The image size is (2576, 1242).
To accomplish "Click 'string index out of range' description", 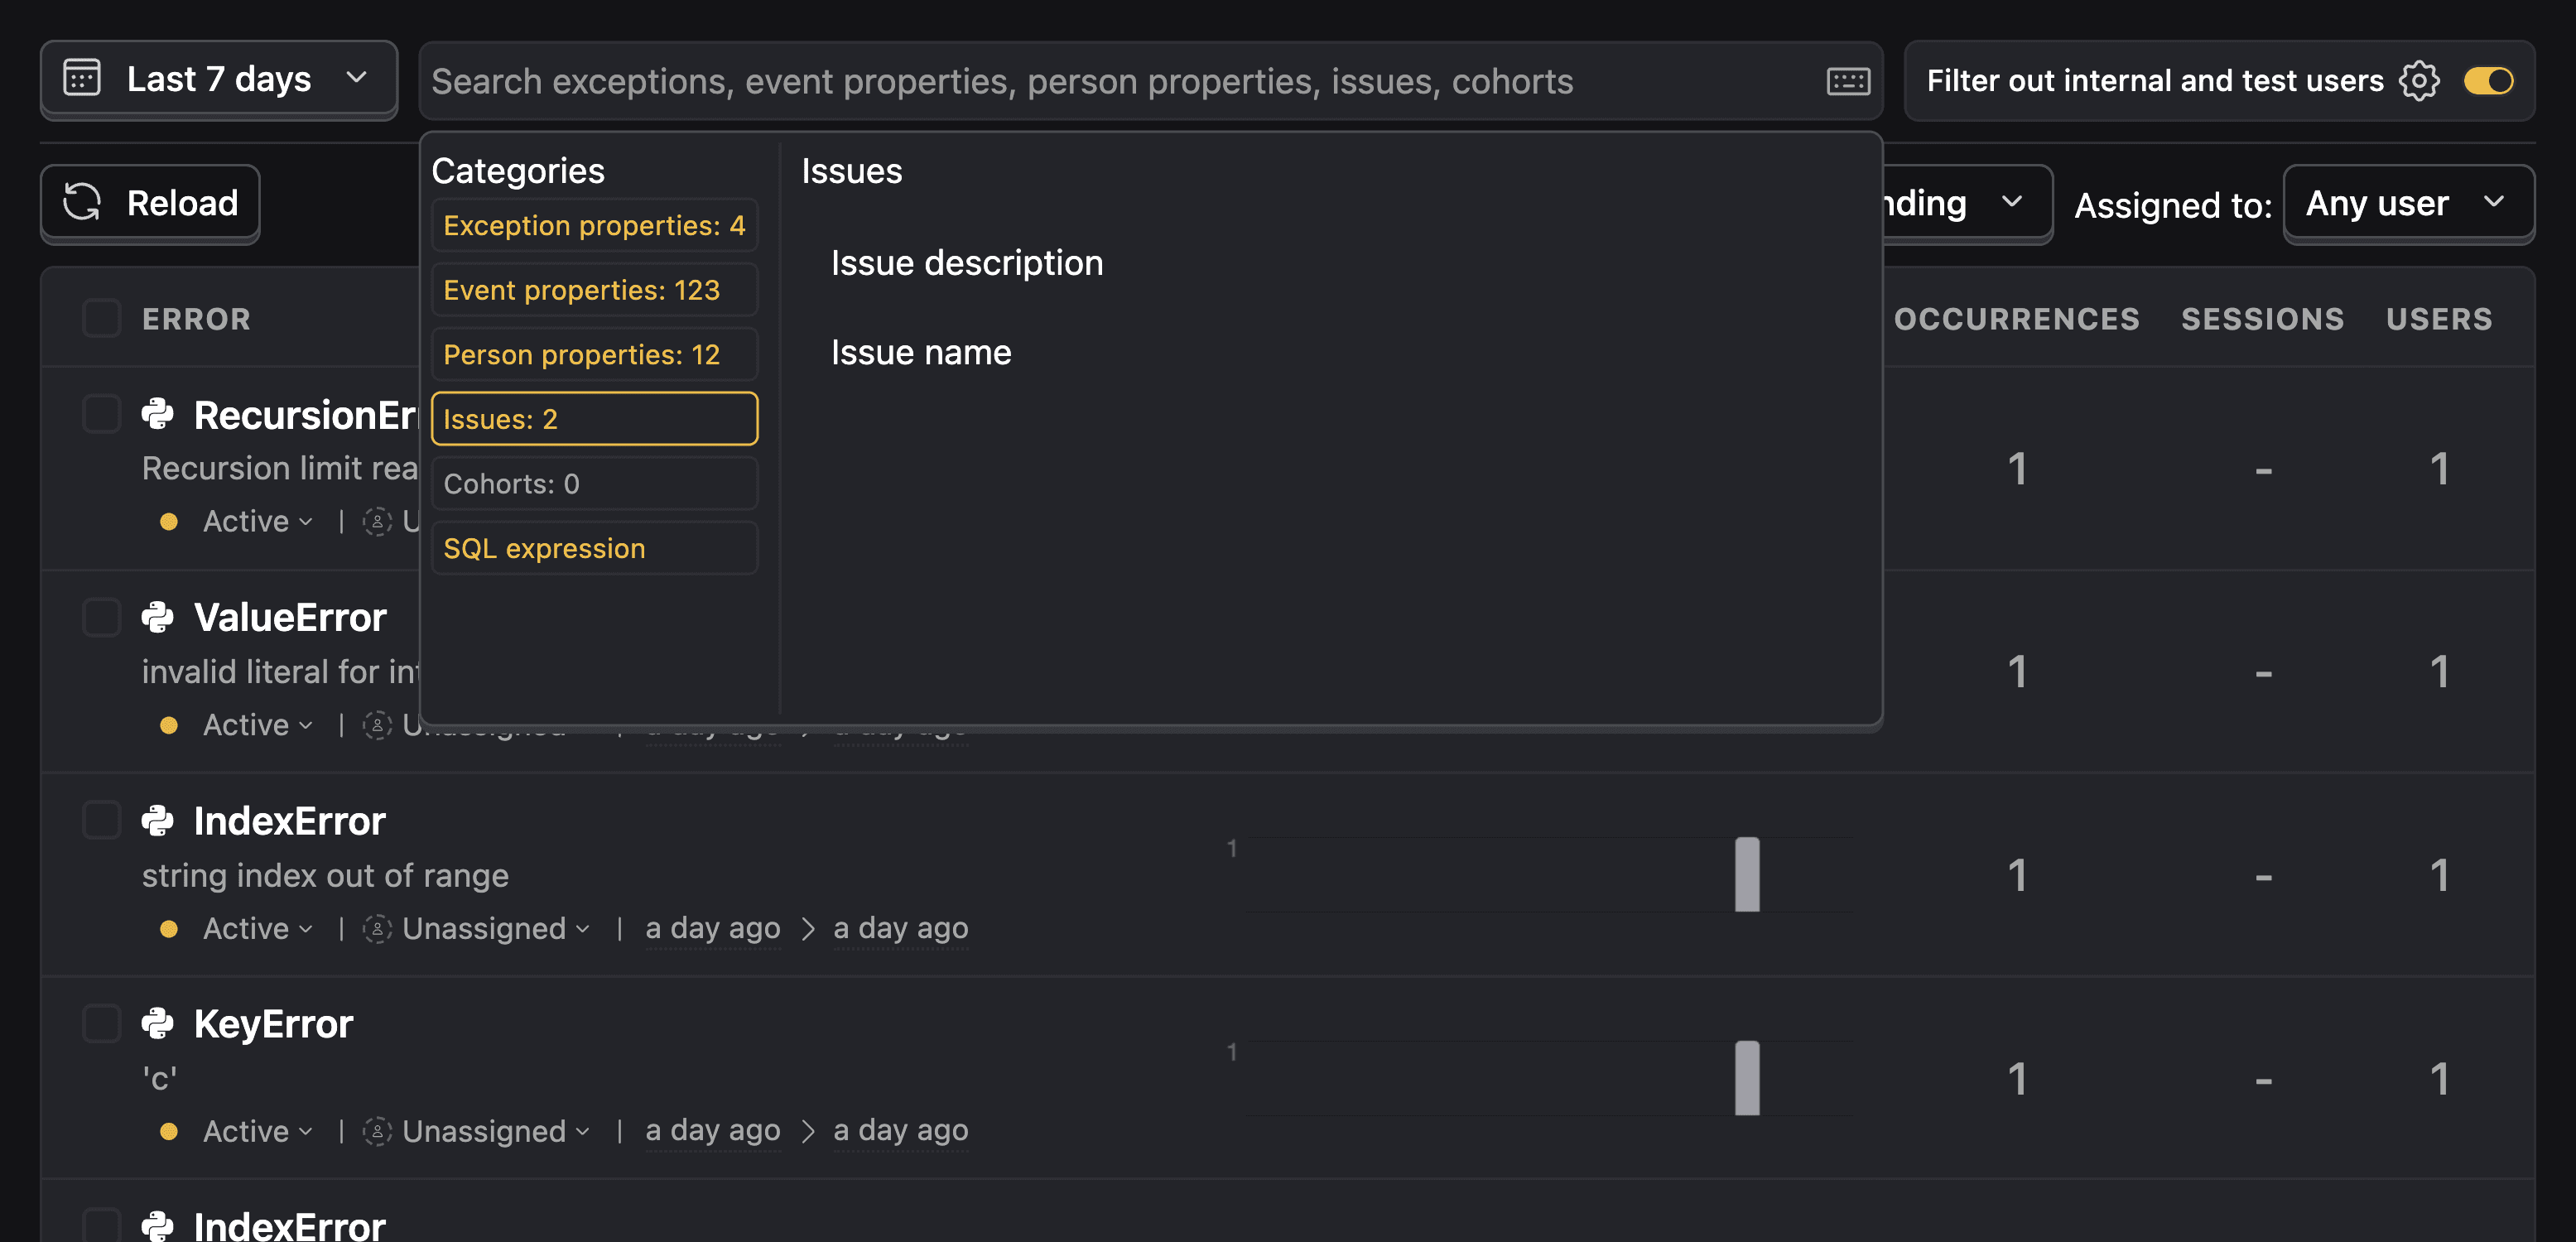I will (x=325, y=875).
